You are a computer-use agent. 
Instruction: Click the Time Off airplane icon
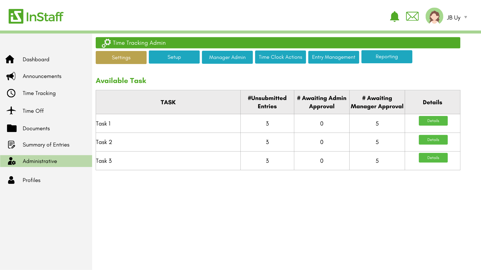click(x=11, y=110)
